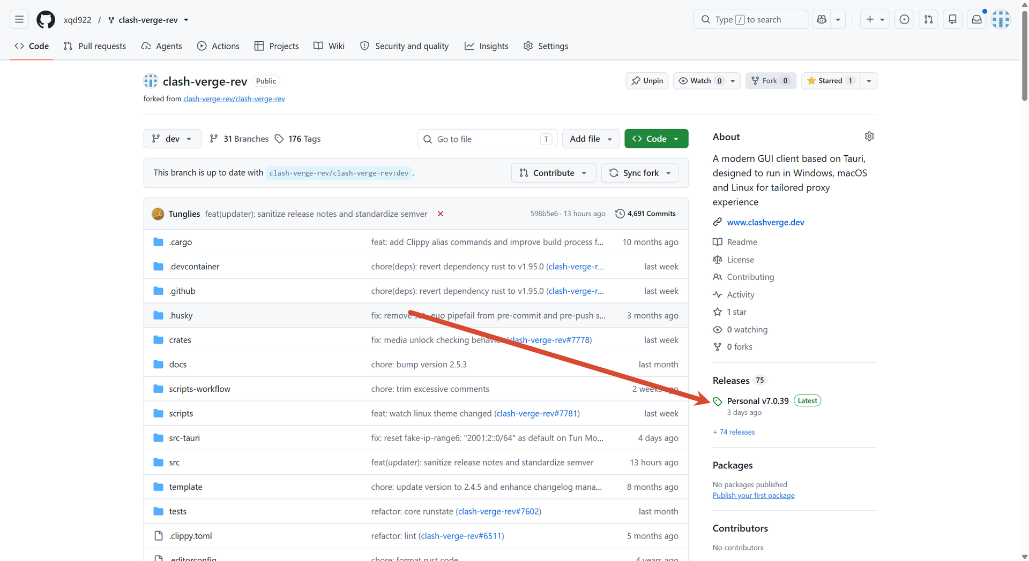Switch to the Insights tab
This screenshot has height=561, width=1029.
coord(487,46)
